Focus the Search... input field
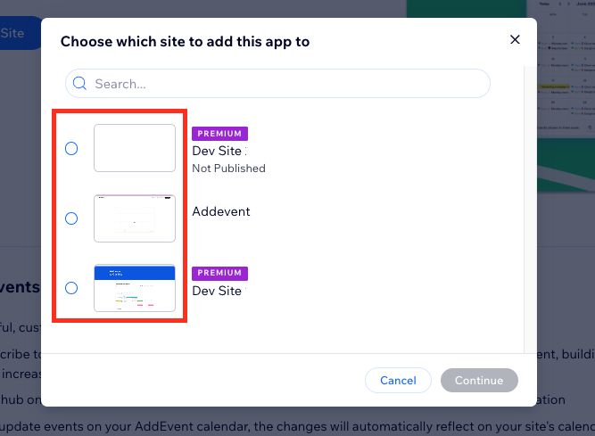The image size is (595, 436). coord(277,84)
